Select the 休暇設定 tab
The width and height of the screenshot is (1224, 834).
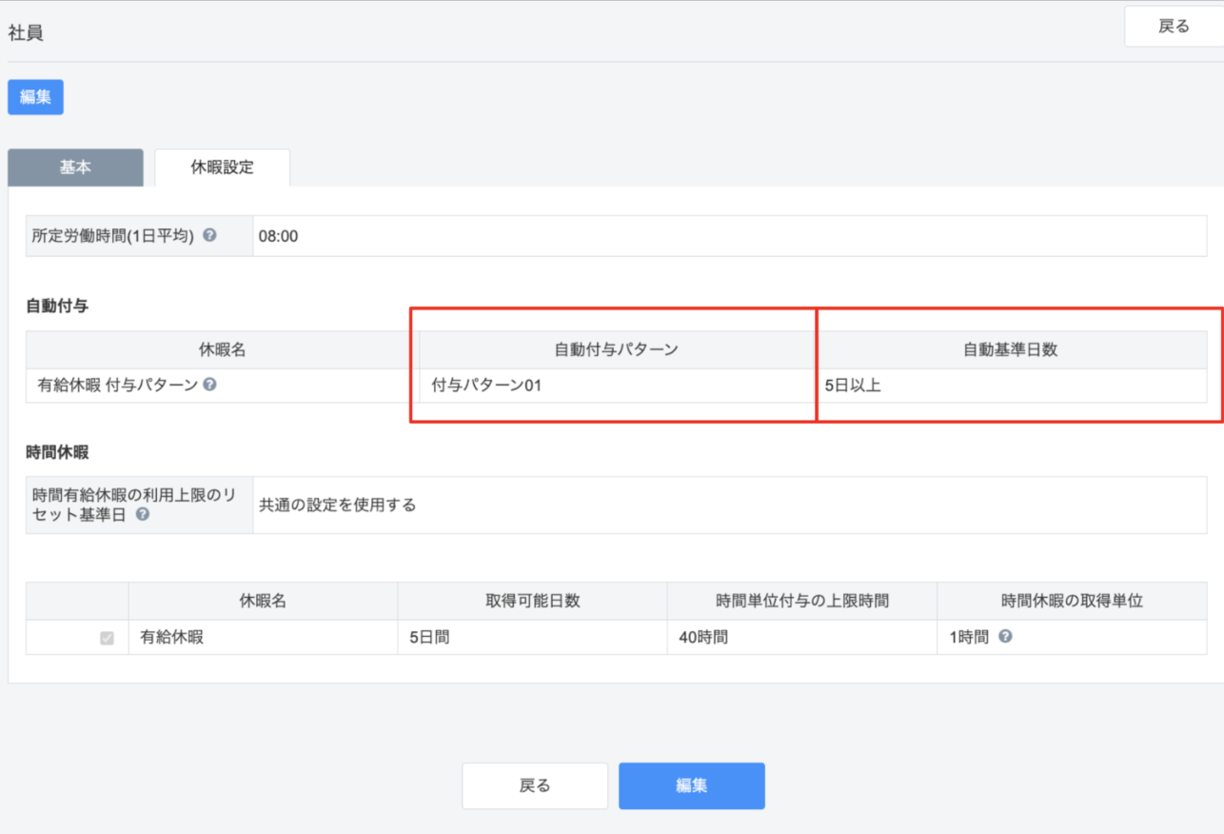223,168
